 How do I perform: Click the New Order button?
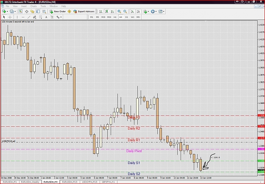point(58,11)
